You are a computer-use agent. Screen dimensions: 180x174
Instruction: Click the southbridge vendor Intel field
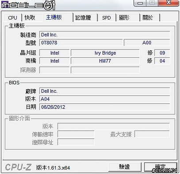(54, 61)
